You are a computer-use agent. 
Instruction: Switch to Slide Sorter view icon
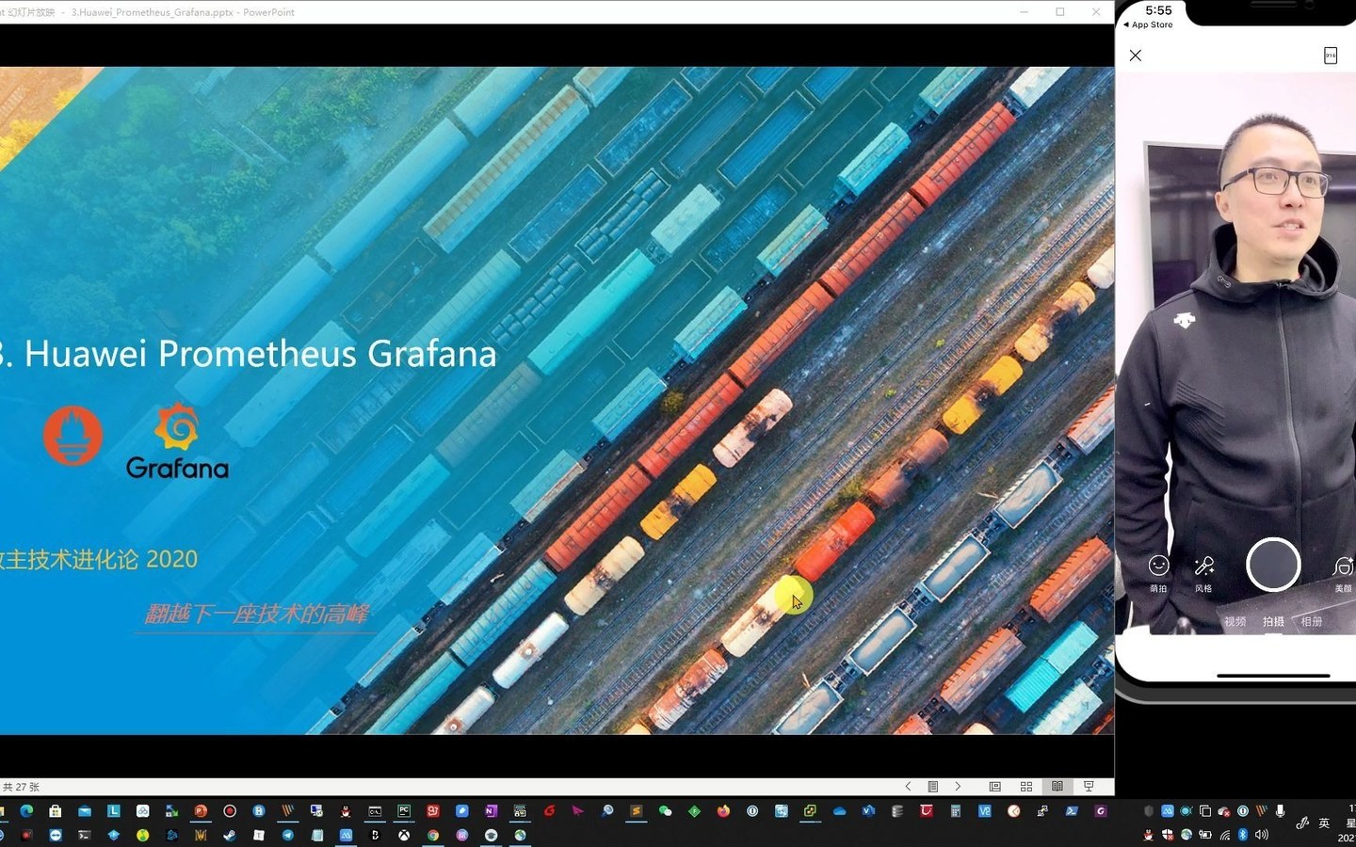1026,787
